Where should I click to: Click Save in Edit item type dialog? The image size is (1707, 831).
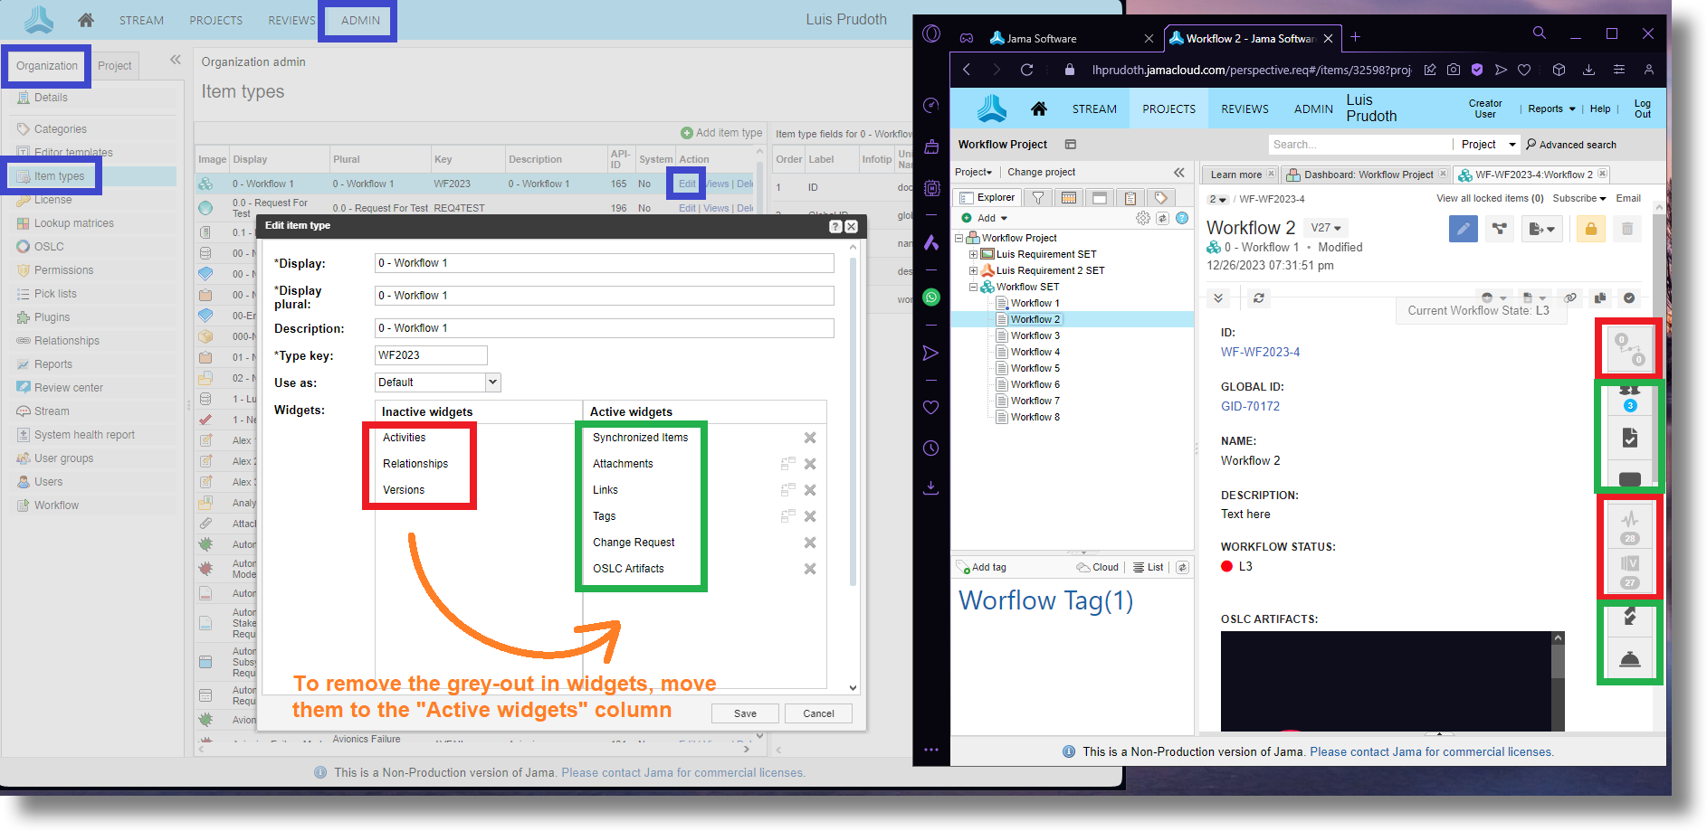coord(745,713)
